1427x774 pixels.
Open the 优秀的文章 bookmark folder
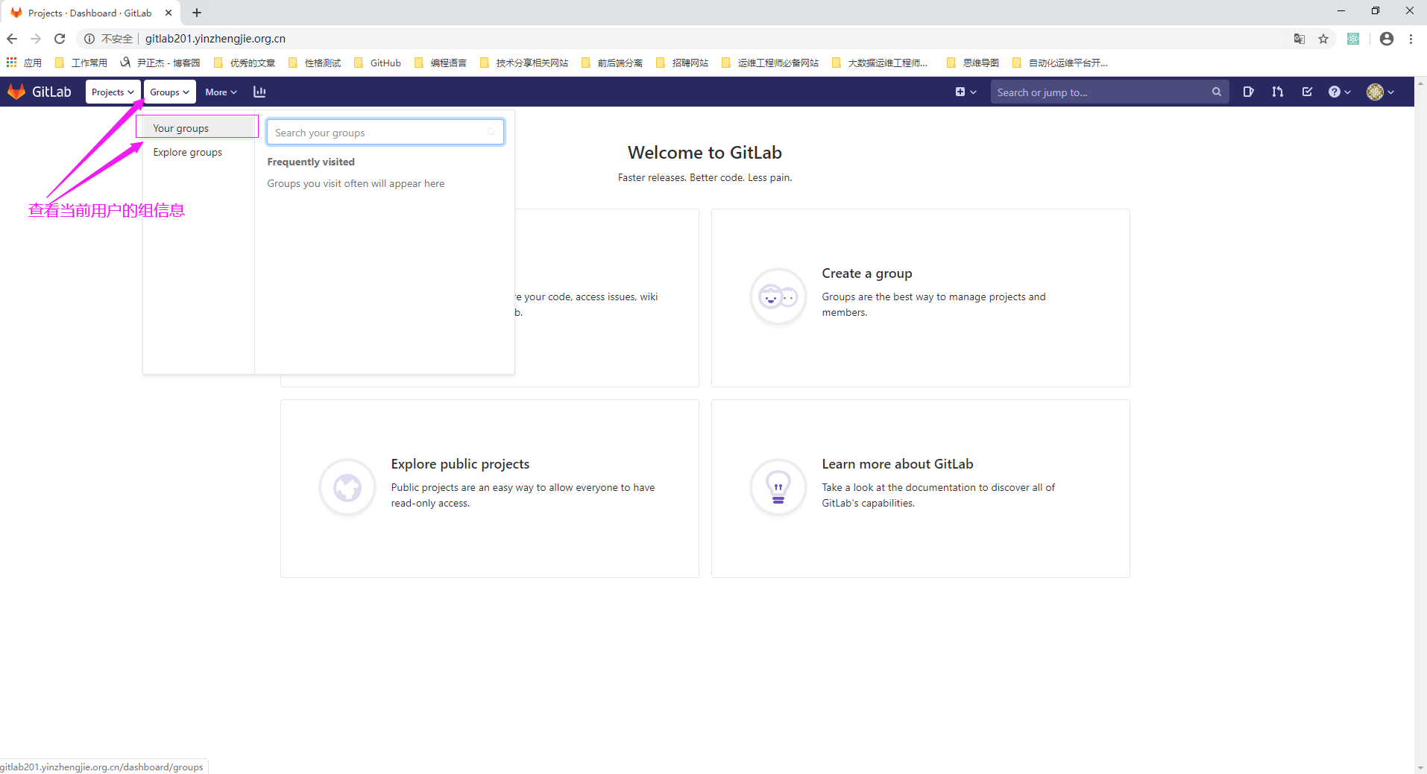(x=245, y=63)
